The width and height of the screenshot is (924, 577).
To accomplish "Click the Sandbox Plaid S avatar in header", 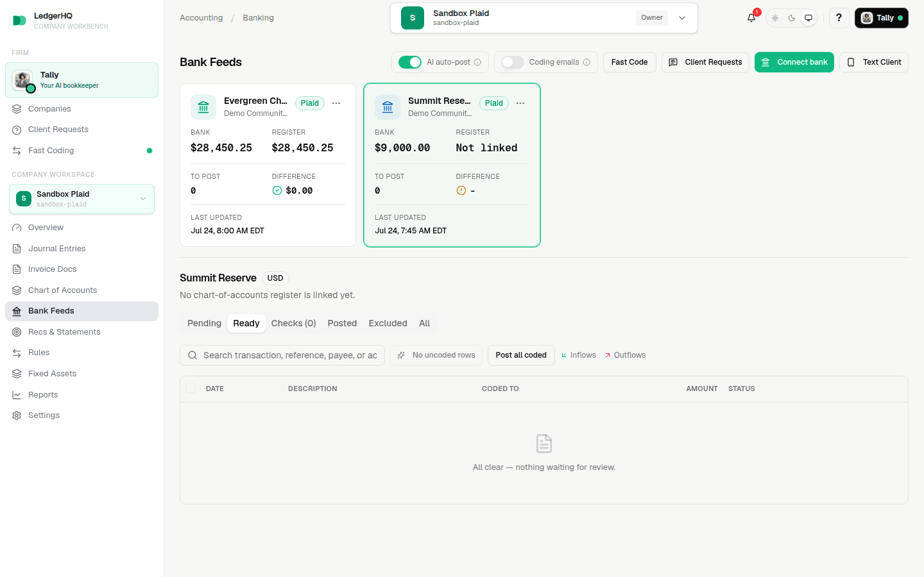I will [x=413, y=18].
